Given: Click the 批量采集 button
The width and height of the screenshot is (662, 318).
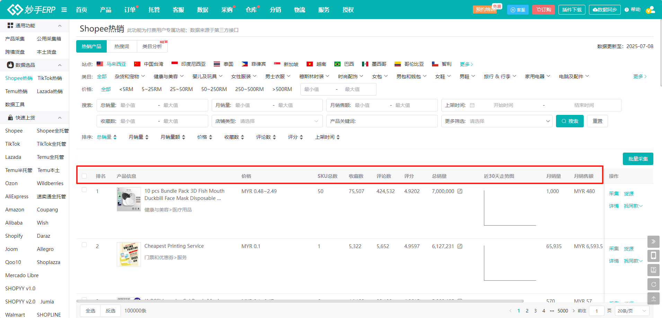Looking at the screenshot, I should point(638,159).
